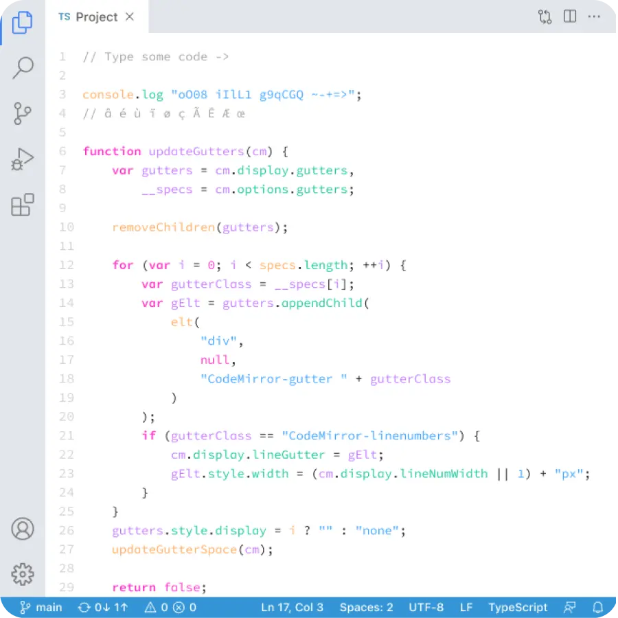
Task: Split the editor
Action: [570, 16]
